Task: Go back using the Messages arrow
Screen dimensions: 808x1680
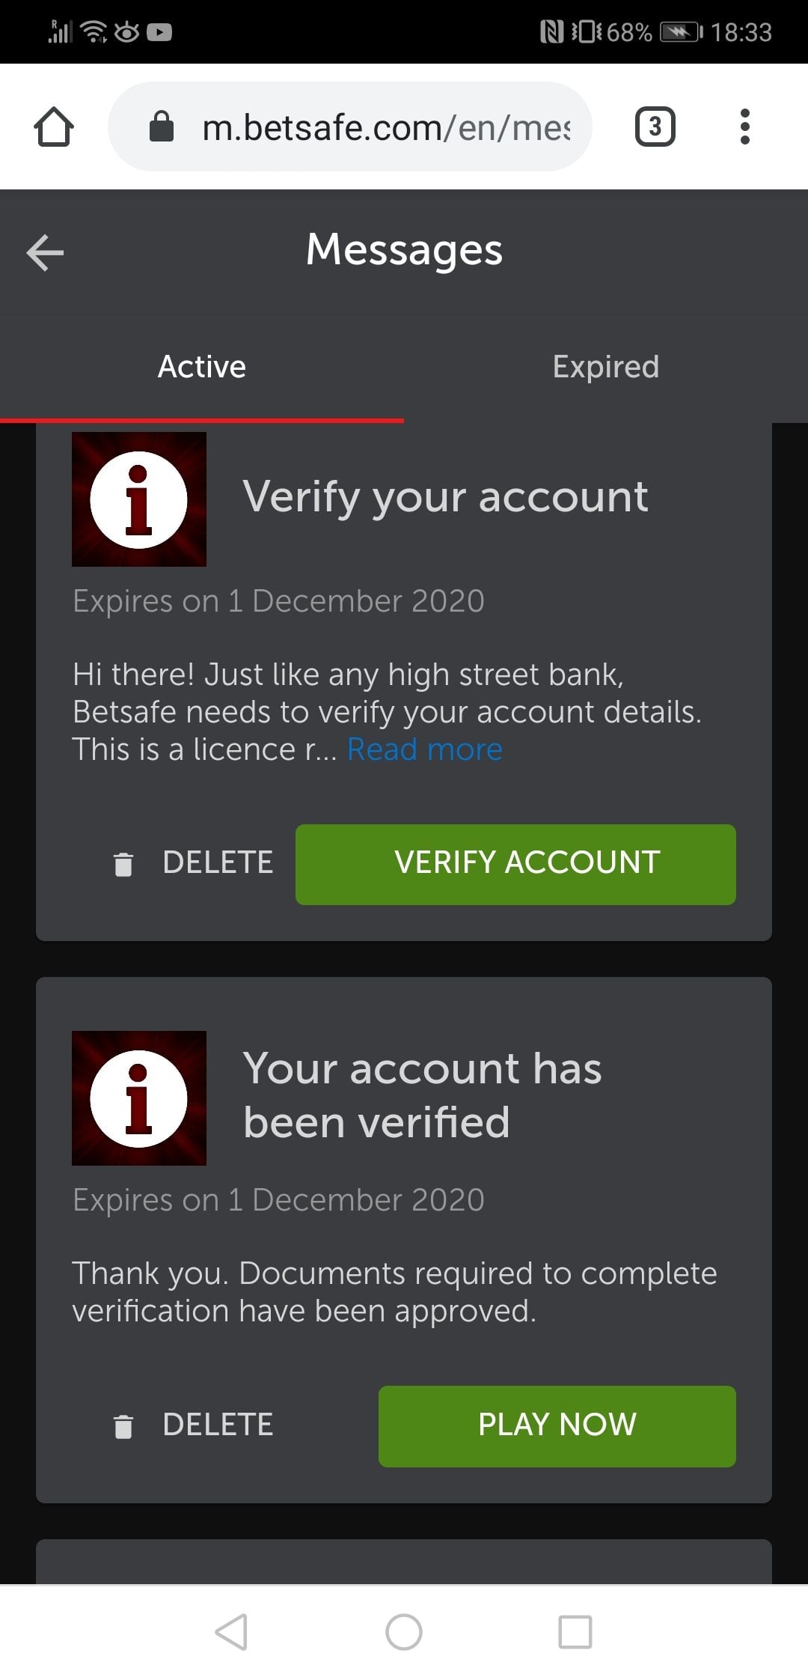Action: 45,252
